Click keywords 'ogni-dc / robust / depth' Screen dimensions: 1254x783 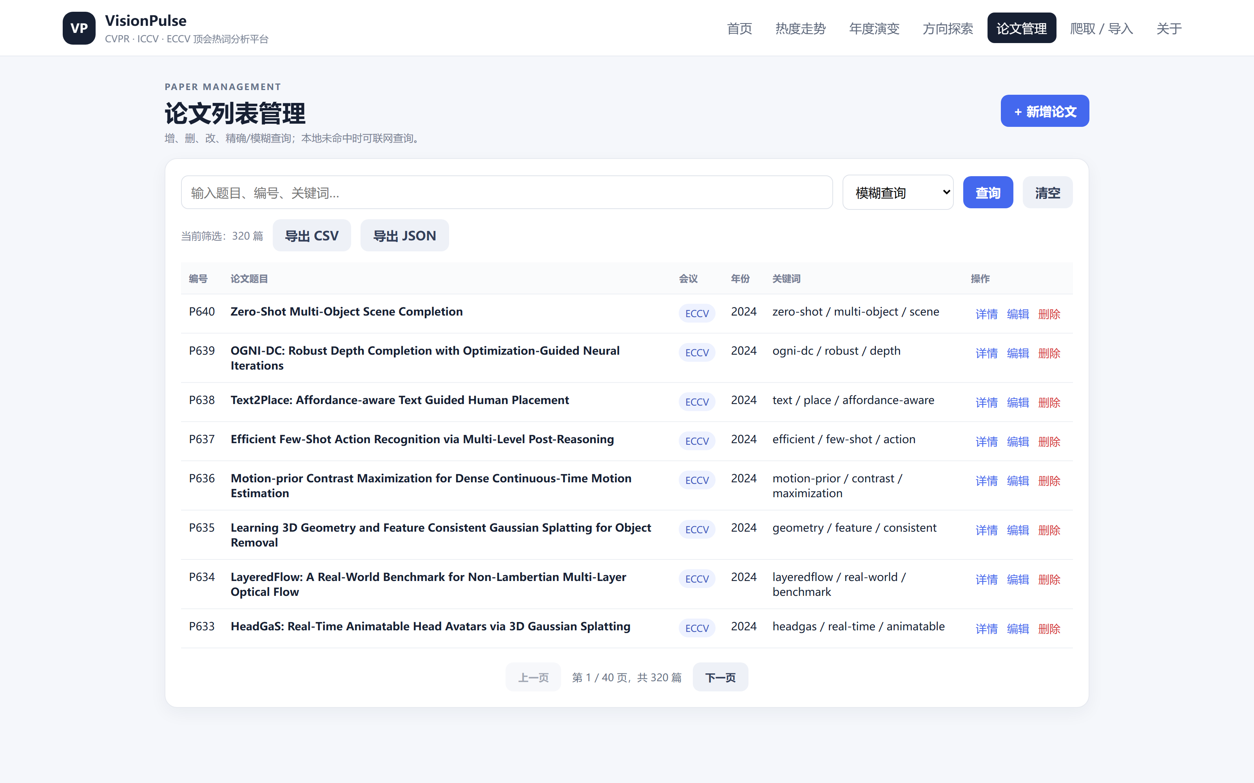pyautogui.click(x=836, y=351)
